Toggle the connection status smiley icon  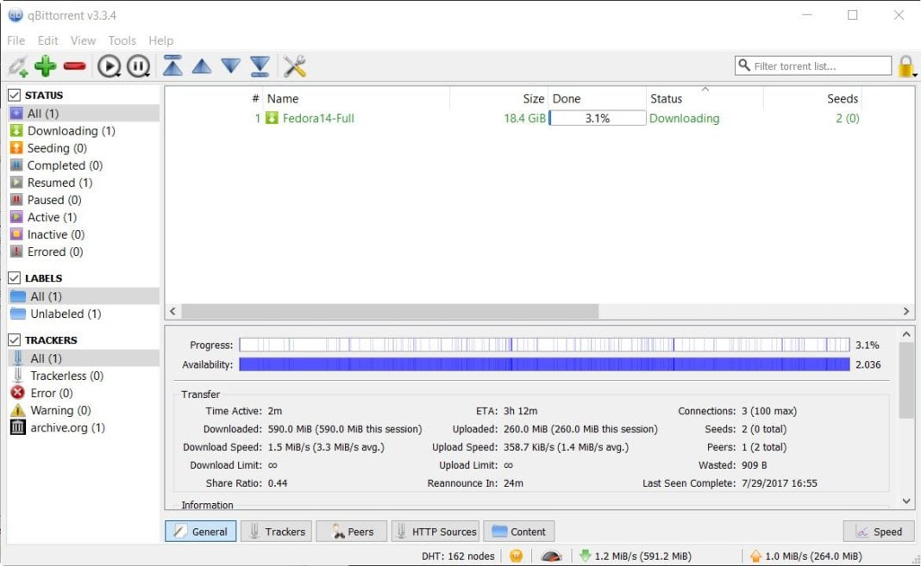pos(516,556)
